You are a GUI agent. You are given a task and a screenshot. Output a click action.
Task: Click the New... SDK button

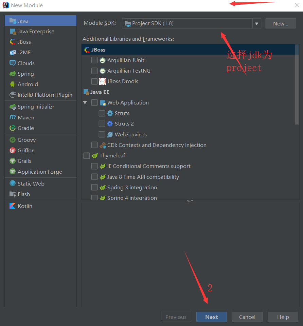pyautogui.click(x=281, y=23)
